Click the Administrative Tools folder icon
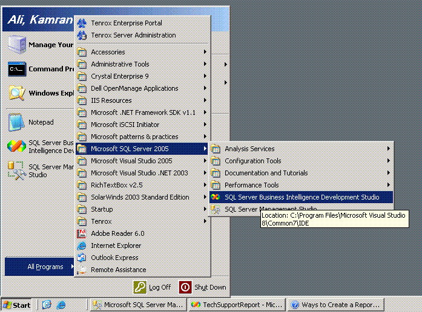The height and width of the screenshot is (312, 422). click(x=82, y=64)
